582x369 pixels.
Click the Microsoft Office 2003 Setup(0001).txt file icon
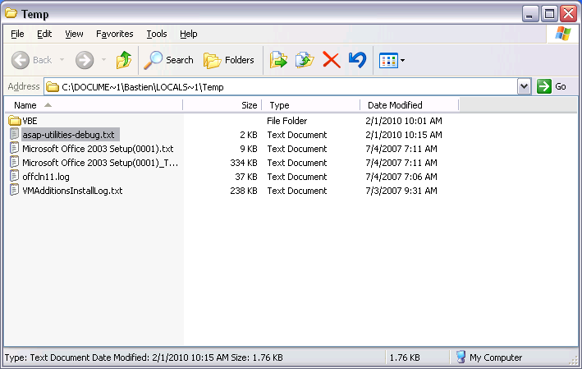pyautogui.click(x=15, y=148)
